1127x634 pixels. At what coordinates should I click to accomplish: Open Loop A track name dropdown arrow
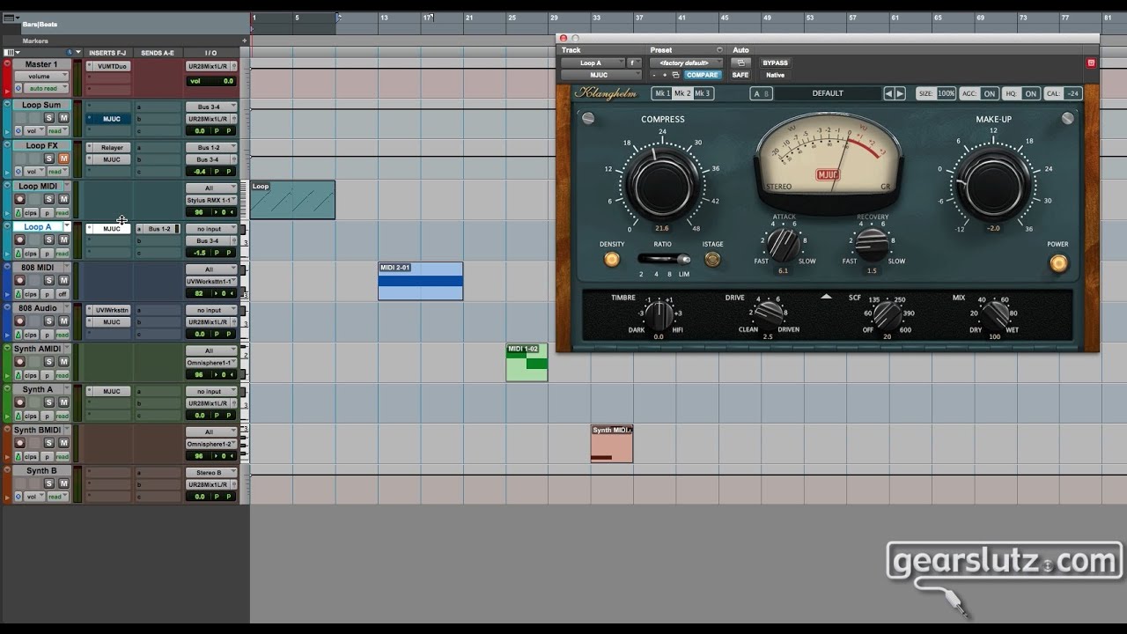[66, 226]
